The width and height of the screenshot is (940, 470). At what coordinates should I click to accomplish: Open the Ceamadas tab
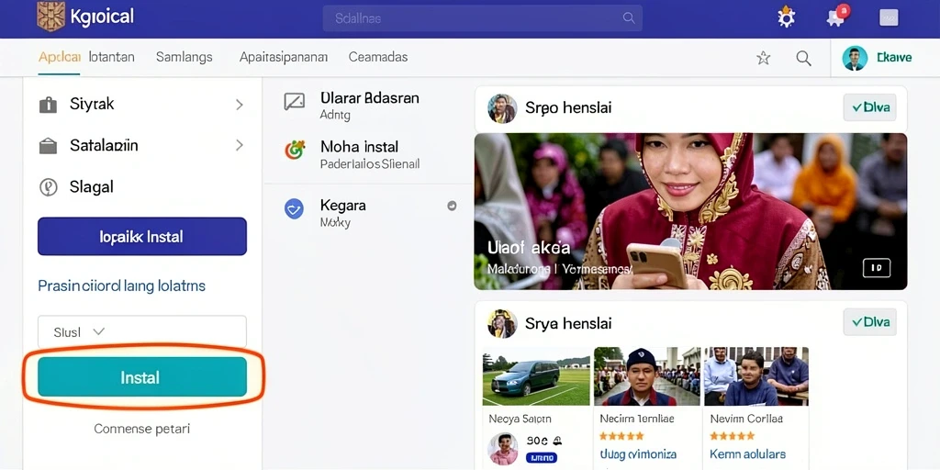[377, 57]
